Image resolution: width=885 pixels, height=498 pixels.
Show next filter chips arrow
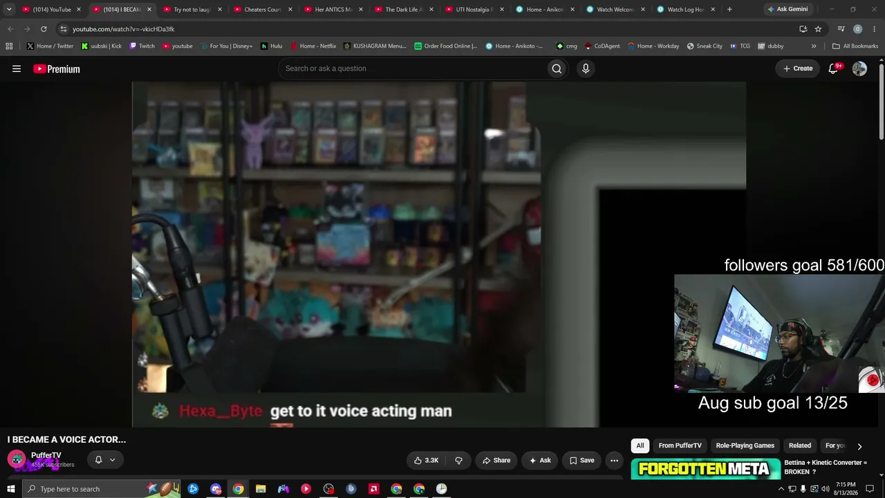click(x=859, y=446)
